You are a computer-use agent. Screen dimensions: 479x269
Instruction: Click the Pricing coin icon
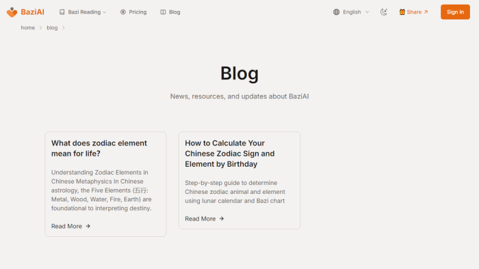pyautogui.click(x=123, y=12)
